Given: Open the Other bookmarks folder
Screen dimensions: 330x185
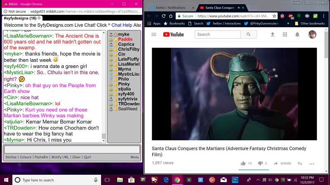Looking at the screenshot, I should point(310,23).
